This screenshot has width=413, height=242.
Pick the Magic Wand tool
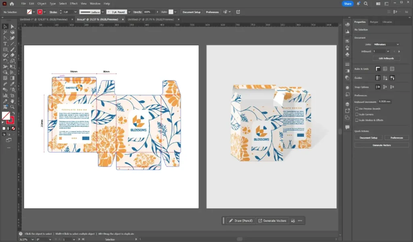pos(5,32)
